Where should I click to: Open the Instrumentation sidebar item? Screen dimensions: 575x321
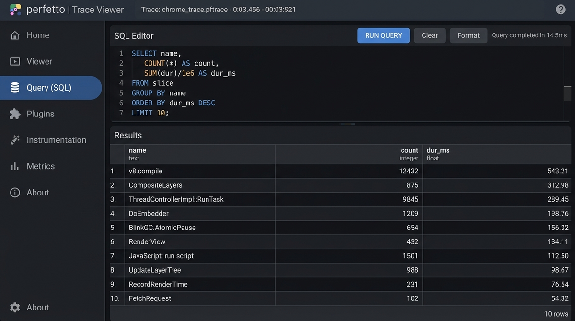[x=51, y=140]
